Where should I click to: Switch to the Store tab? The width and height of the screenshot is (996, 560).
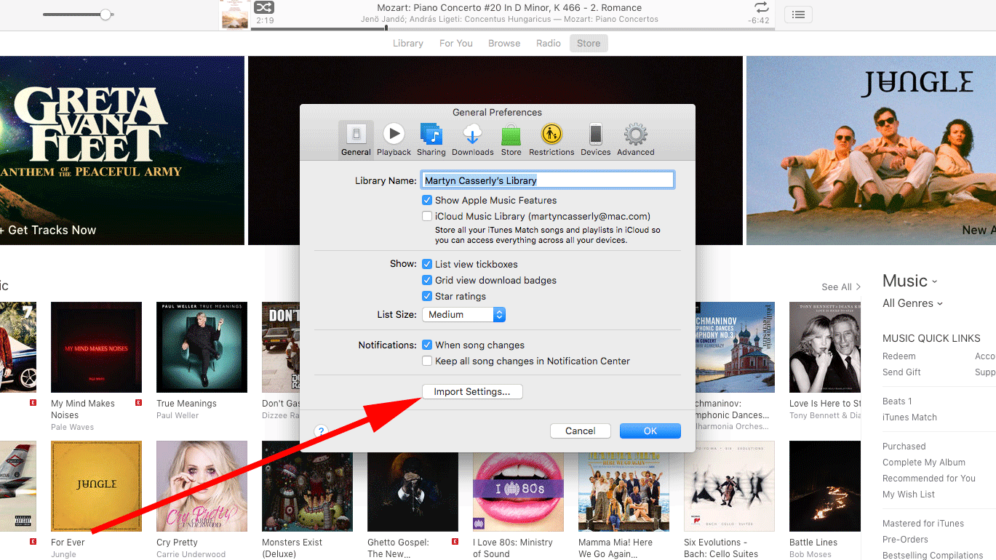(589, 43)
